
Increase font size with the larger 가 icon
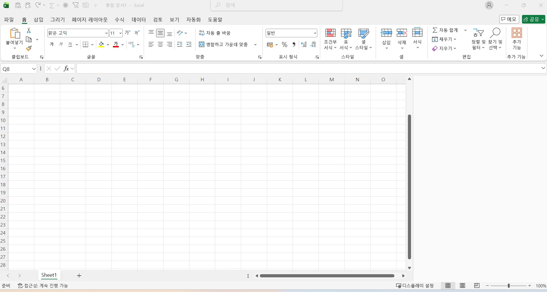point(128,33)
